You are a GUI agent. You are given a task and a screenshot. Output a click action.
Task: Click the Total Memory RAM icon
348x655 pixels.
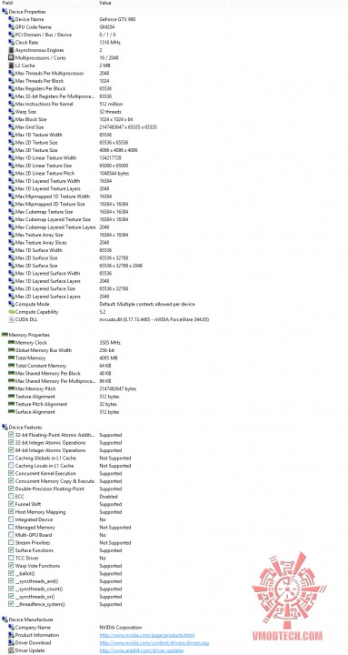pyautogui.click(x=11, y=358)
